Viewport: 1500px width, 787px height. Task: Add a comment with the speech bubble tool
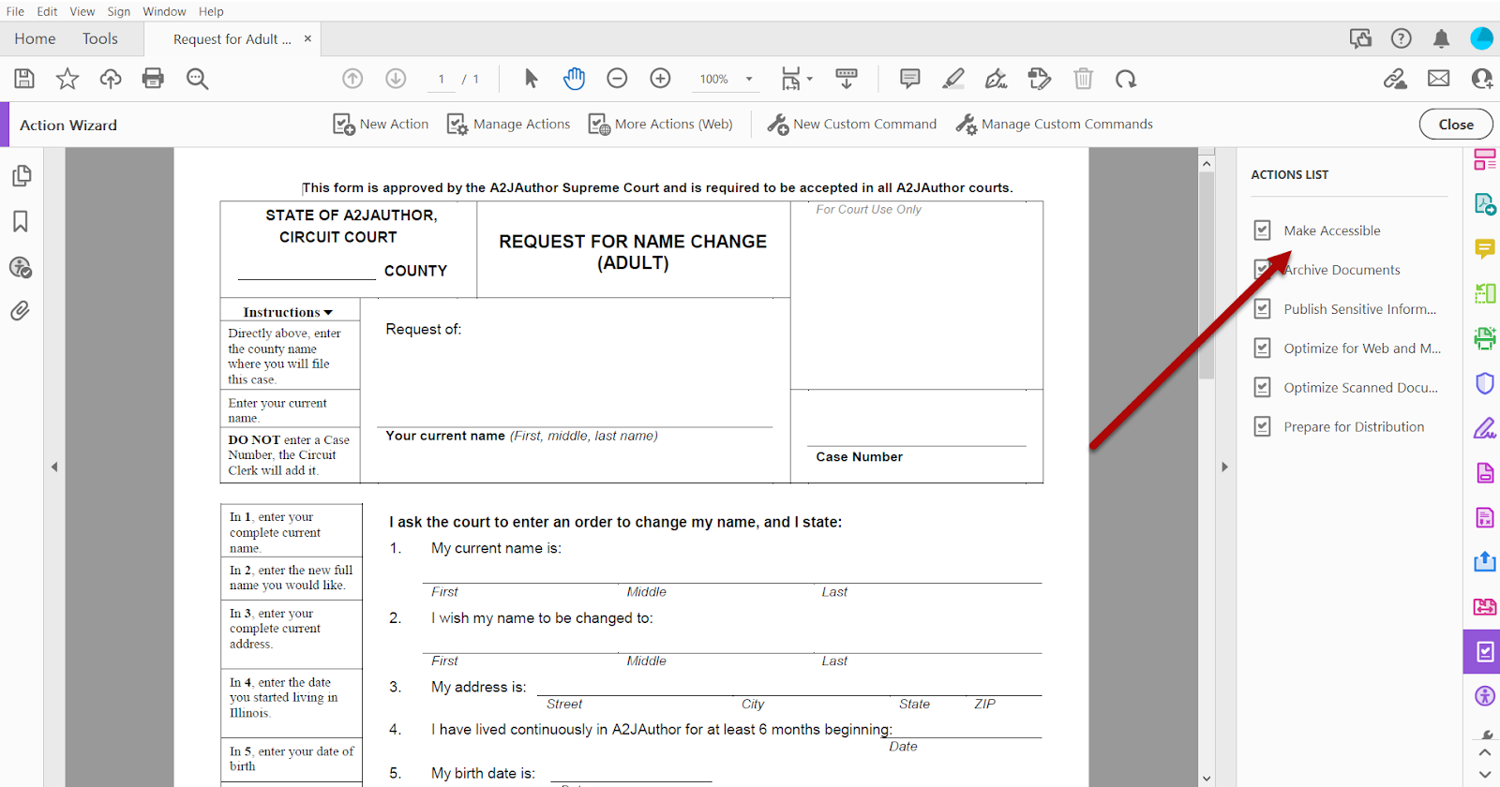pyautogui.click(x=909, y=79)
